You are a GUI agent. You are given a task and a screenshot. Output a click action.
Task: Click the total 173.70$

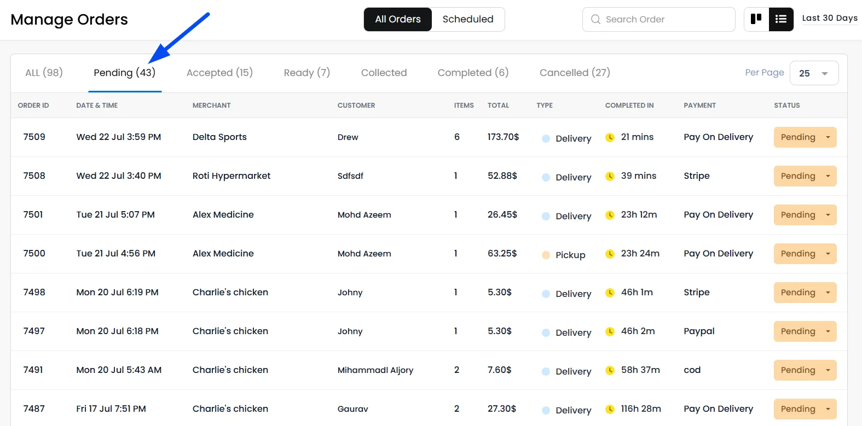[x=504, y=137]
